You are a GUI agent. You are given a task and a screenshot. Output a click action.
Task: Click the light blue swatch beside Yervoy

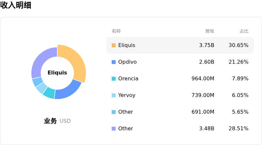point(114,95)
